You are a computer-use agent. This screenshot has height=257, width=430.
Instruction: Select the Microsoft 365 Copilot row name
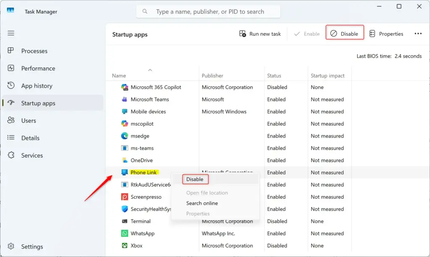[156, 87]
